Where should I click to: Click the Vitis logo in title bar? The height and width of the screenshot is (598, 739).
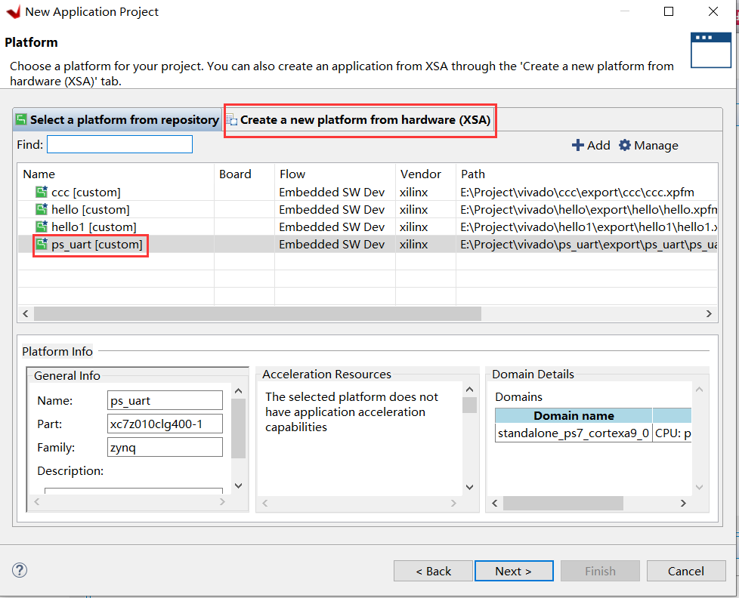[13, 12]
